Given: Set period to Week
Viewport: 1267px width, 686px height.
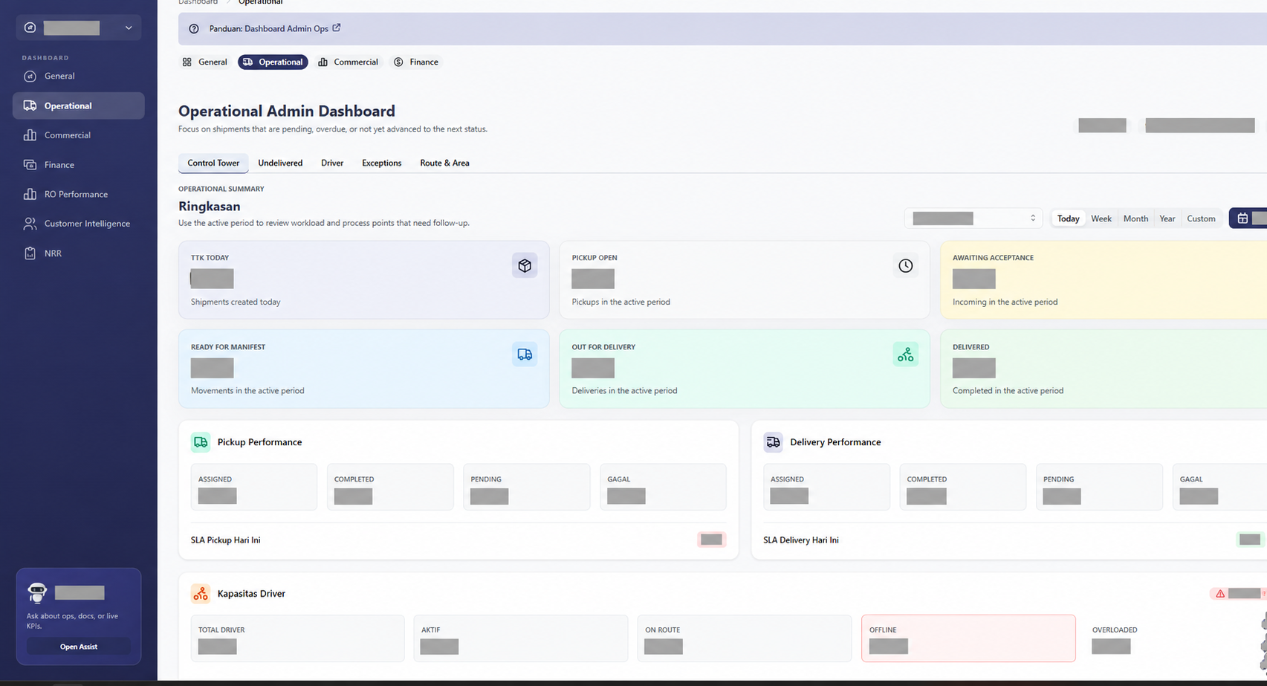Looking at the screenshot, I should (x=1101, y=219).
